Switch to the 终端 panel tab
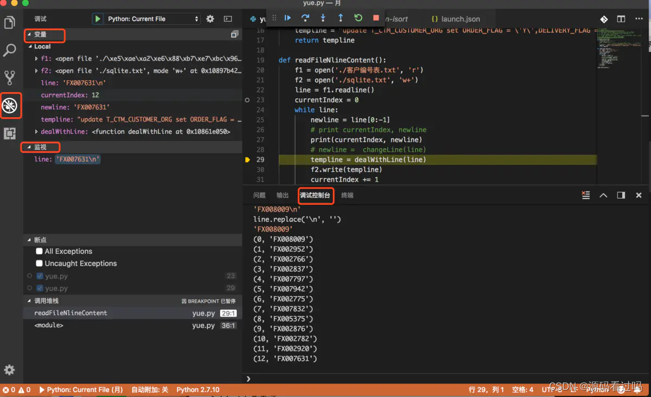This screenshot has width=651, height=397. pos(347,195)
